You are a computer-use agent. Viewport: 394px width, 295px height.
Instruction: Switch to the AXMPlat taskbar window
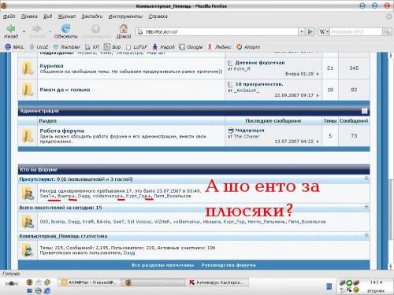pyautogui.click(x=89, y=282)
